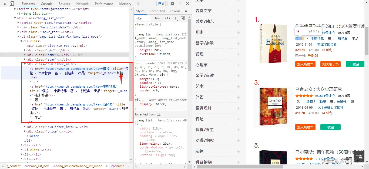This screenshot has width=369, height=169.
Task: Open DevTools settings gear
Action: 172,4
